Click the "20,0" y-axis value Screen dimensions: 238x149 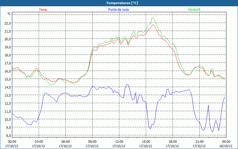pyautogui.click(x=8, y=39)
